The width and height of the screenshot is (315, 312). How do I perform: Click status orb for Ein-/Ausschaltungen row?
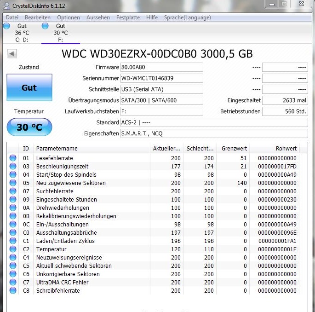(13, 224)
